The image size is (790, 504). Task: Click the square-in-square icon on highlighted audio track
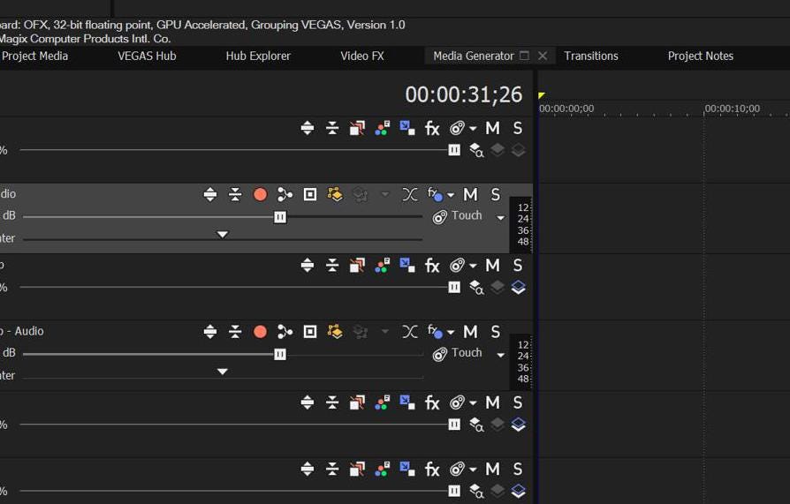coord(310,194)
